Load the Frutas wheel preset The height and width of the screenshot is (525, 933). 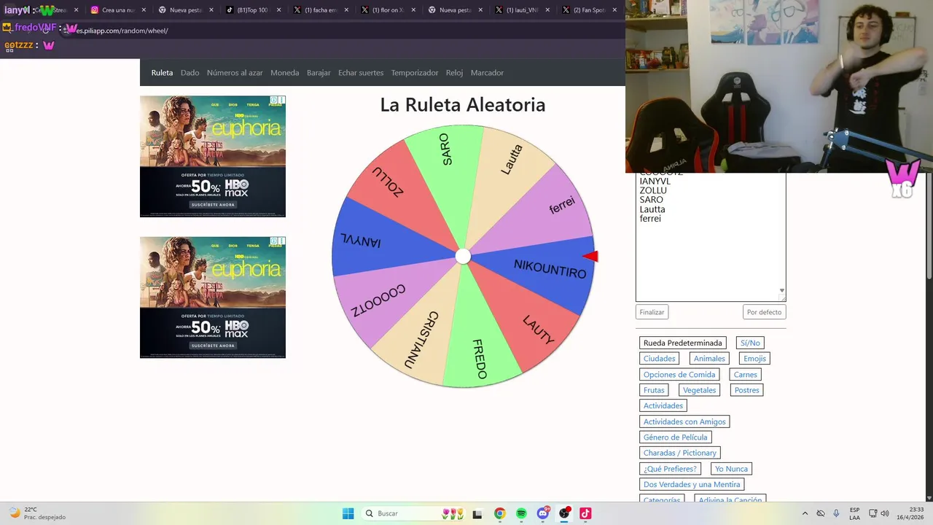654,390
